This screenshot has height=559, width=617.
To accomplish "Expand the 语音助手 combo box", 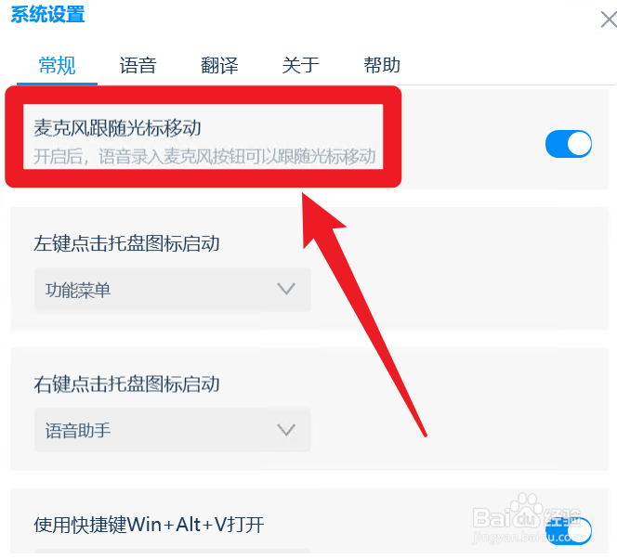I will [x=173, y=430].
